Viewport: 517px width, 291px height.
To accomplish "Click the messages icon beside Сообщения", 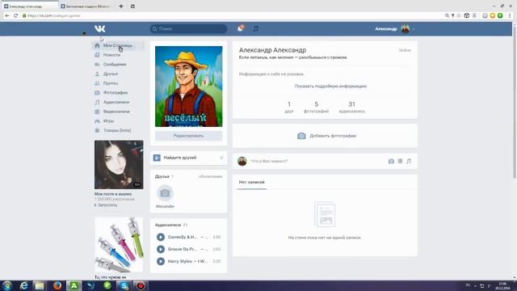I will (x=97, y=65).
